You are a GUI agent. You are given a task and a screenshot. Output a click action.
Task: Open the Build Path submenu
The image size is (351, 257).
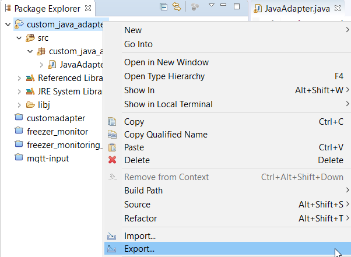point(227,191)
